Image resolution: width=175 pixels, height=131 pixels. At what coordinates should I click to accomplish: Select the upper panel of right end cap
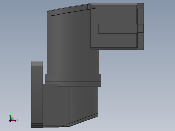140,17
